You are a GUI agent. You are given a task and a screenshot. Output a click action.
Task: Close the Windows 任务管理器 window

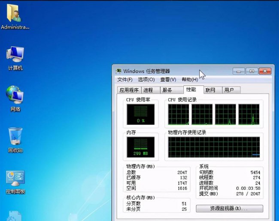tap(265, 71)
